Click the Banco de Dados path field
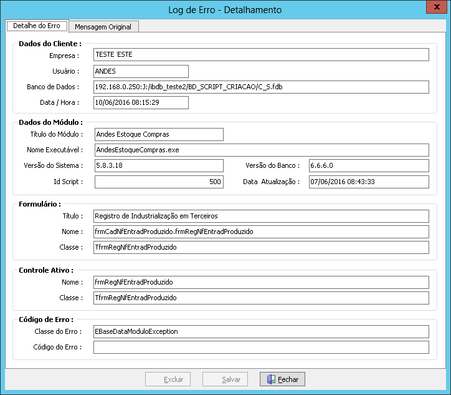Viewport: 451px width, 395px height. click(261, 87)
